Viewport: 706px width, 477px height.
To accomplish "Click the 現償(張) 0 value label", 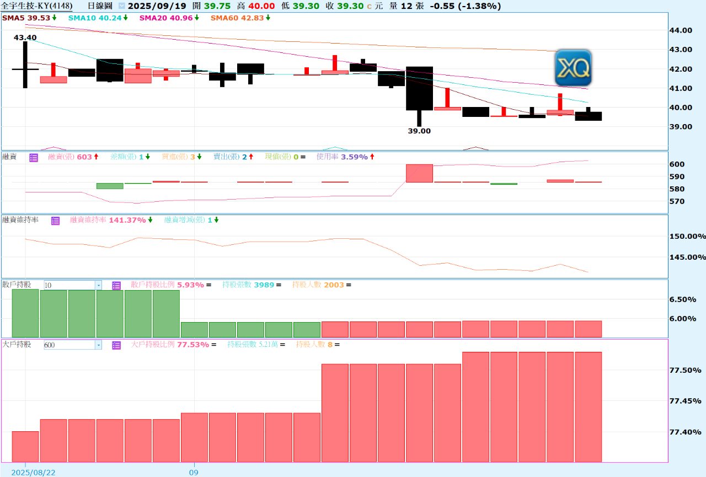I will click(285, 157).
